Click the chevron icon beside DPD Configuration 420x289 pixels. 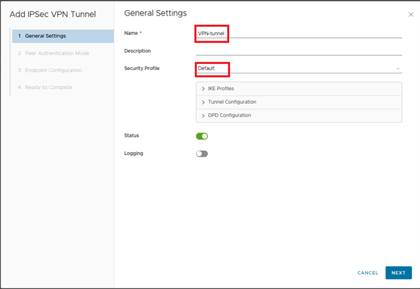click(203, 115)
